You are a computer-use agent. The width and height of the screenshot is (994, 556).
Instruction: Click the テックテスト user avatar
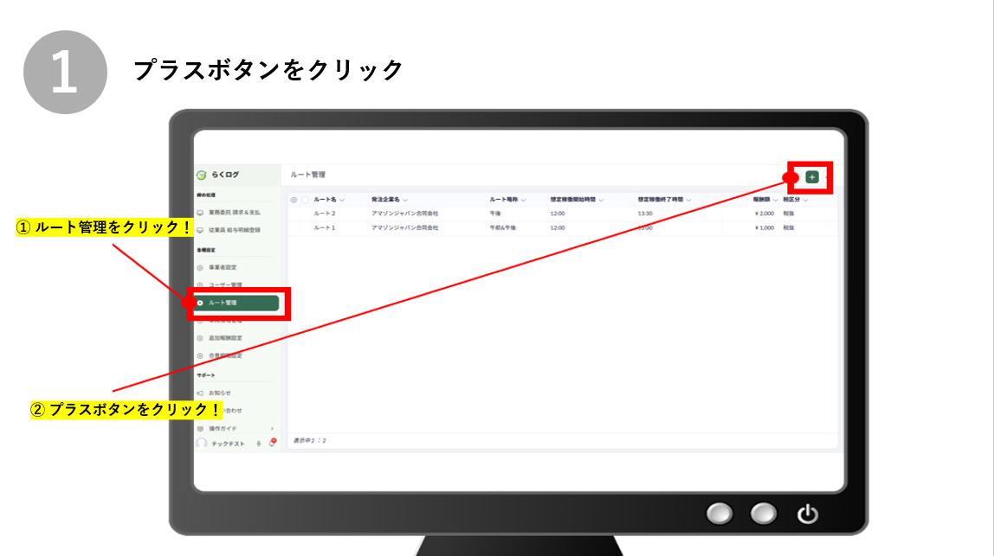[x=202, y=444]
